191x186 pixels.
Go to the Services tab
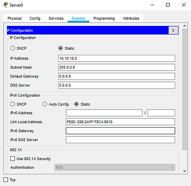click(56, 19)
